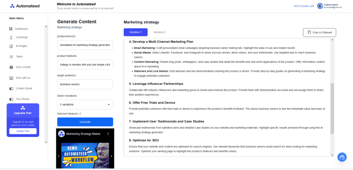
Task: Click the Learnings sidebar icon
Action: 11,37
